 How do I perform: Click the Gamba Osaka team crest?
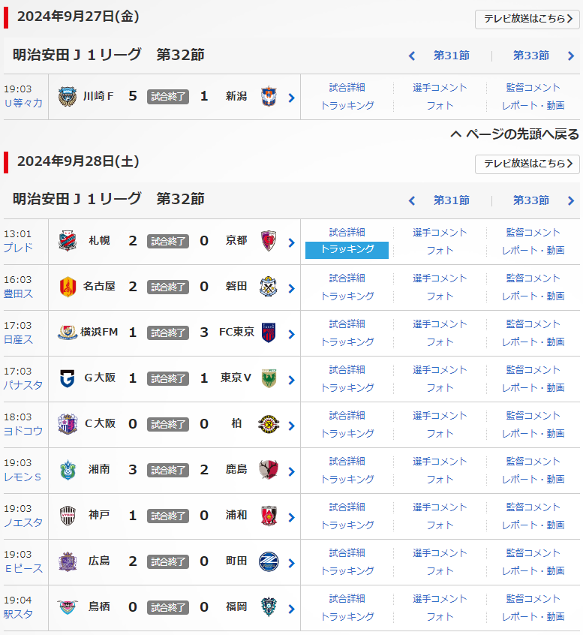point(68,378)
